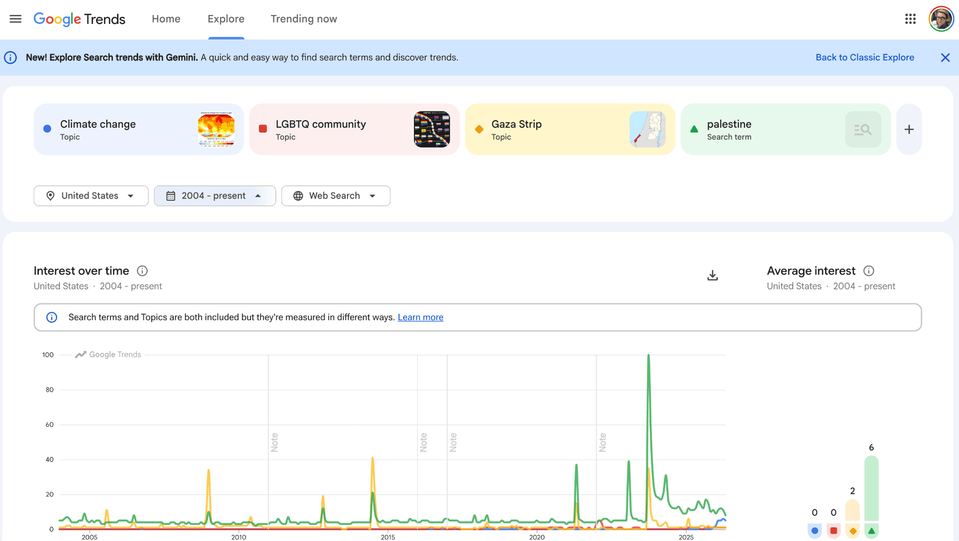
Task: Click the 100 y-axis label
Action: (x=48, y=355)
